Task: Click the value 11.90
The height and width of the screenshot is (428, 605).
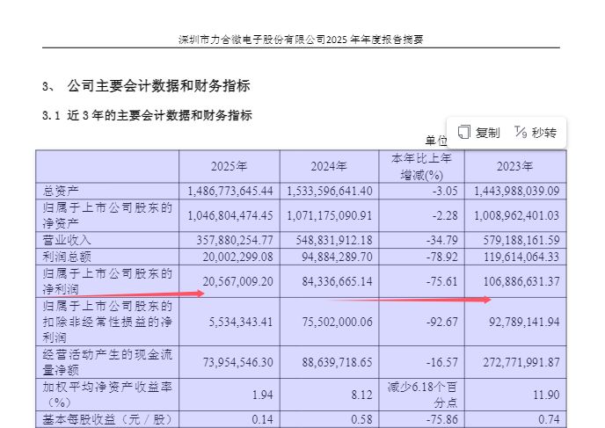Action: pos(546,395)
